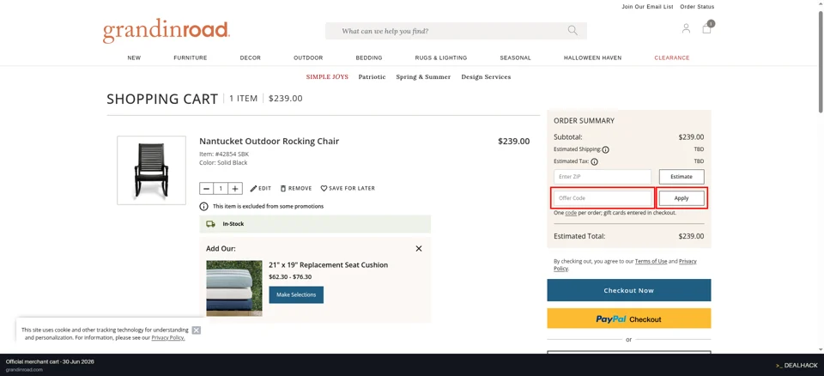
Task: Decrease quantity with the minus button
Action: tap(207, 188)
